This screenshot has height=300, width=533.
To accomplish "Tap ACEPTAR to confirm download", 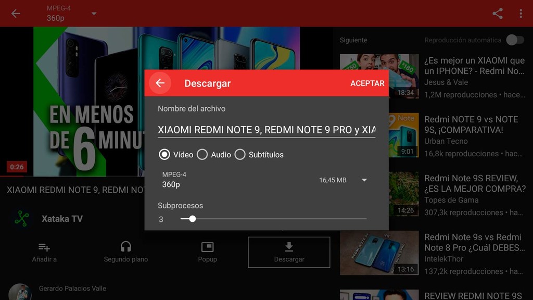I will tap(367, 83).
